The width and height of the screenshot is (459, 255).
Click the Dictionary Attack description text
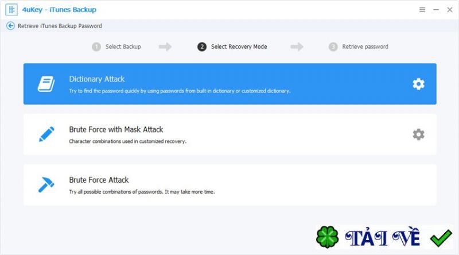(180, 91)
